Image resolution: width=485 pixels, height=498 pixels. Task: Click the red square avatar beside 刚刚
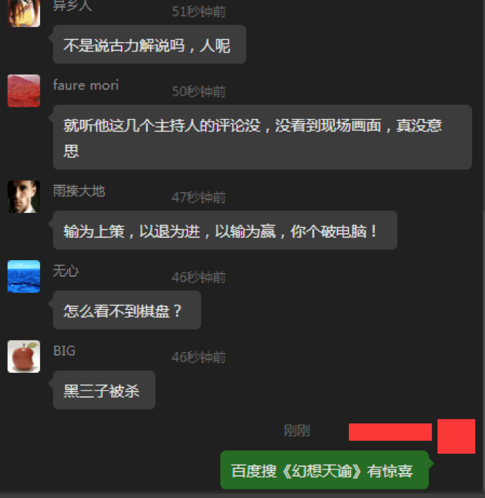click(x=456, y=436)
